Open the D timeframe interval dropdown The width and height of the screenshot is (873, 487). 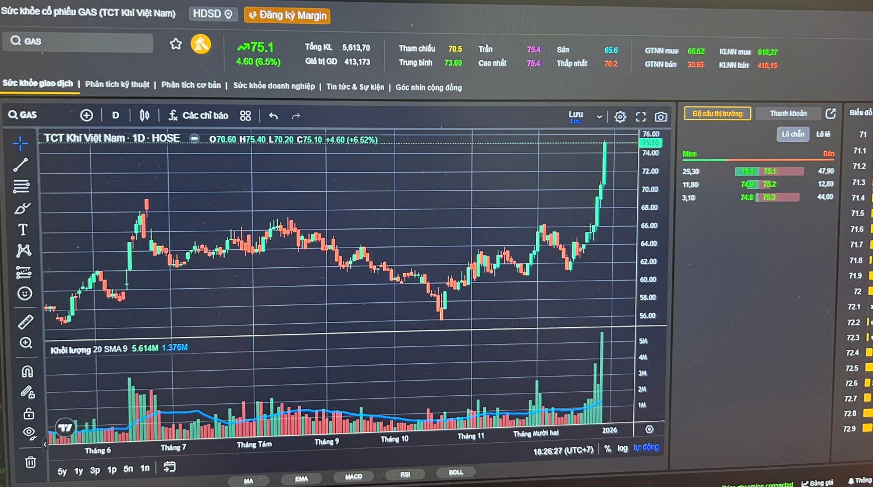pos(115,115)
